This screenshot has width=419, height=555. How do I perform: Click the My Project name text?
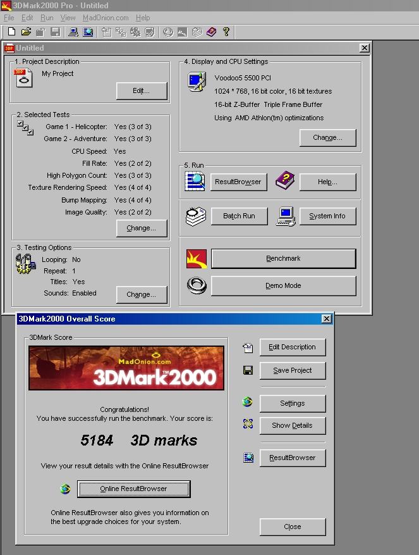58,73
